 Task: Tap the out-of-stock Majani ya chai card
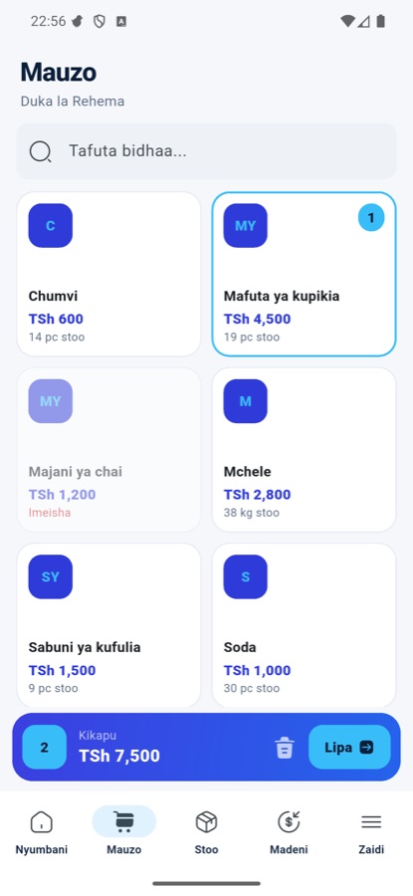click(x=109, y=450)
